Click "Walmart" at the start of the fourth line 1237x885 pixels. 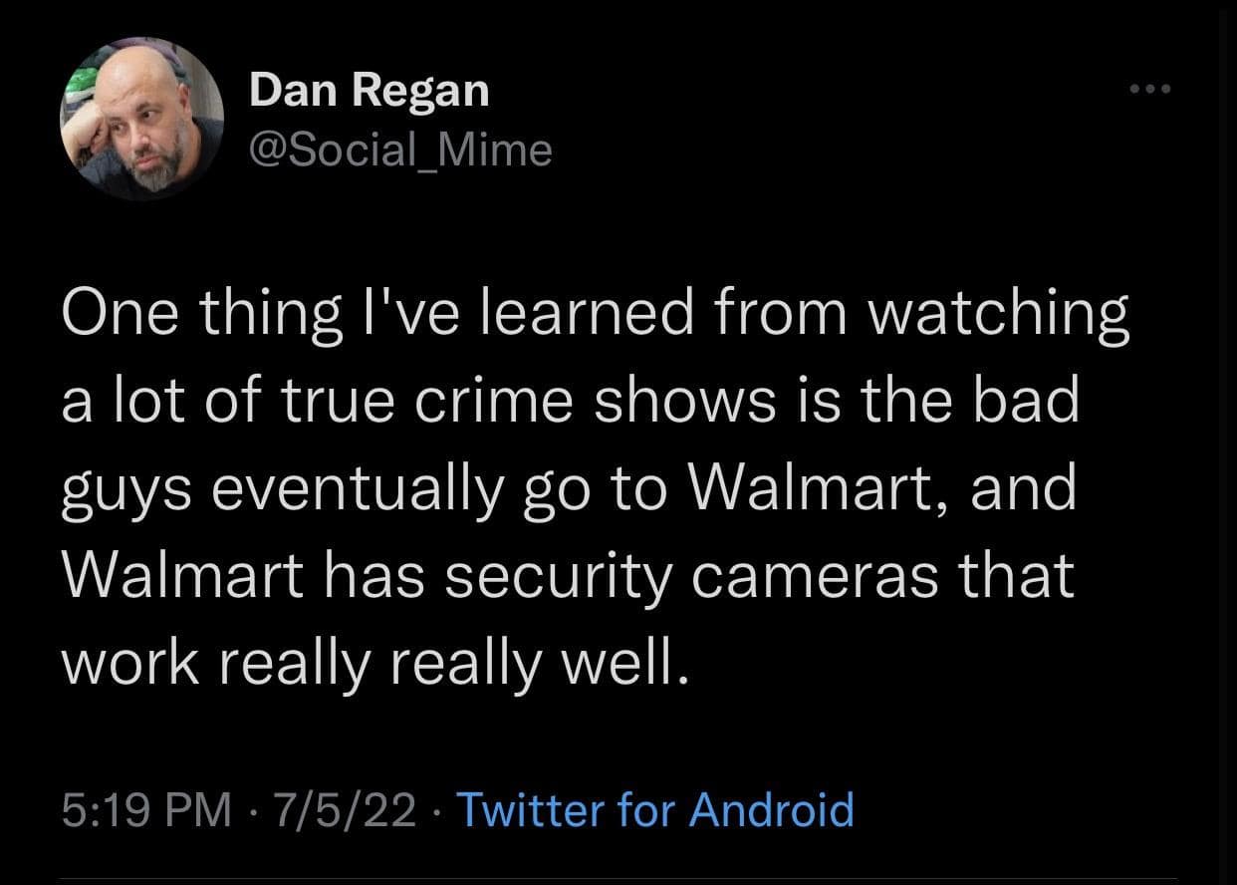pos(180,575)
